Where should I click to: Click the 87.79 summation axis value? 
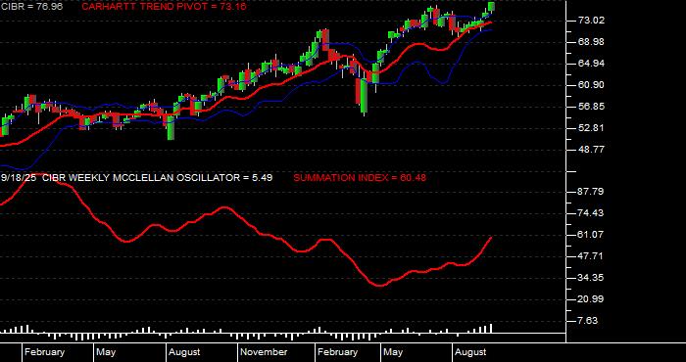pos(591,192)
